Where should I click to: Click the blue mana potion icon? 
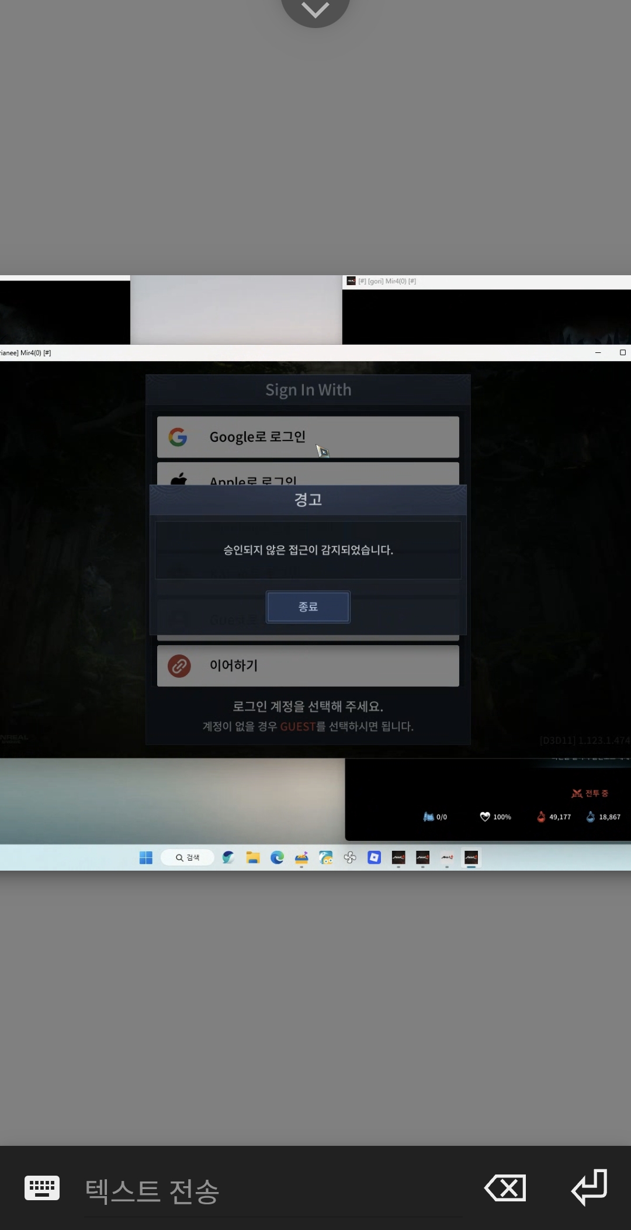click(590, 817)
